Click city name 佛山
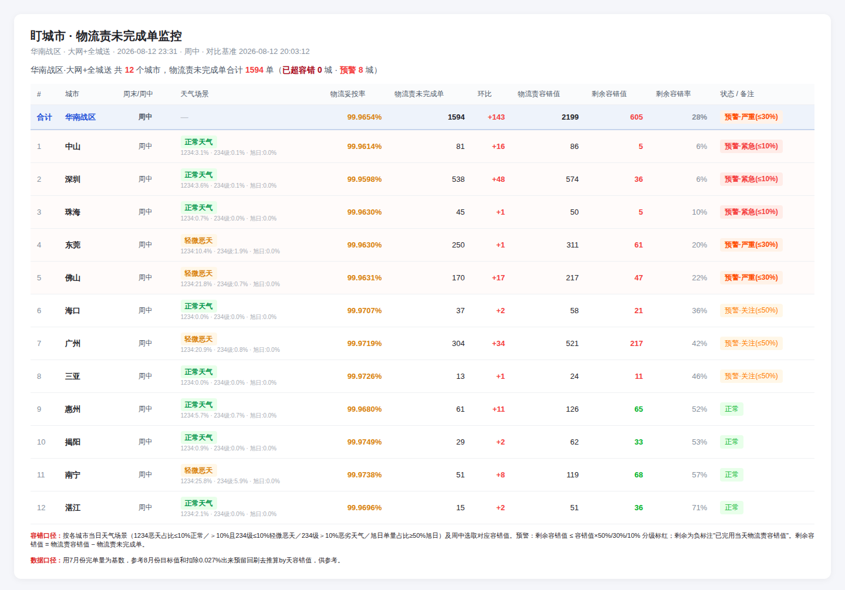 [x=73, y=278]
